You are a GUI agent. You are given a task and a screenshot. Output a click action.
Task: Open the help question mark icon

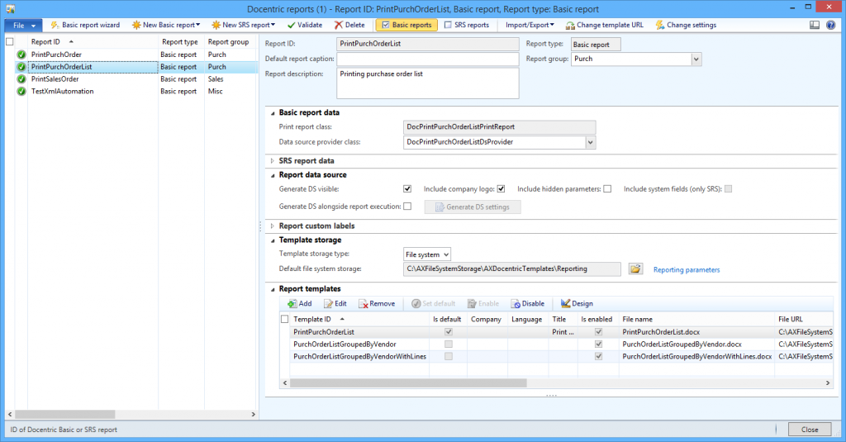(x=831, y=25)
